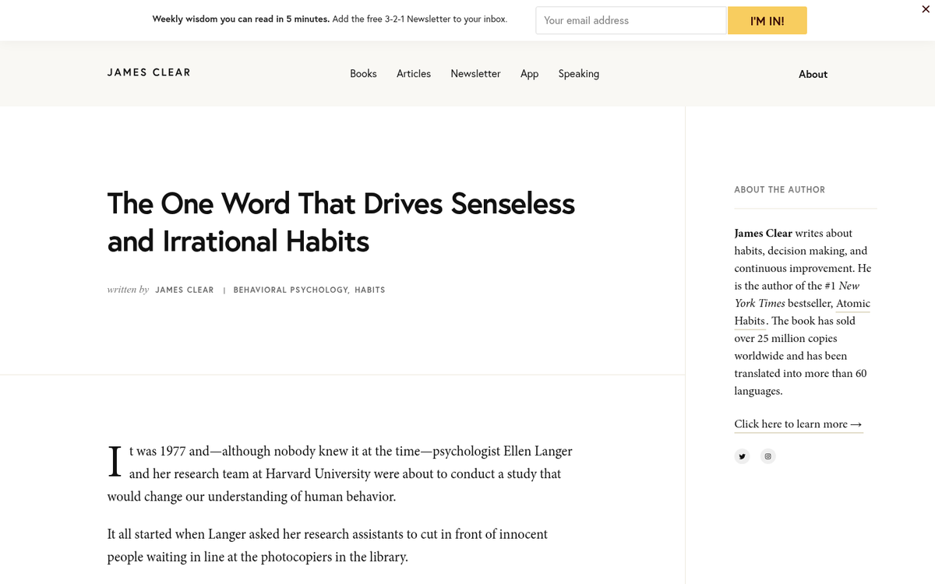Screen dimensions: 935x584
Task: Open the HABITS category tag
Action: point(370,290)
